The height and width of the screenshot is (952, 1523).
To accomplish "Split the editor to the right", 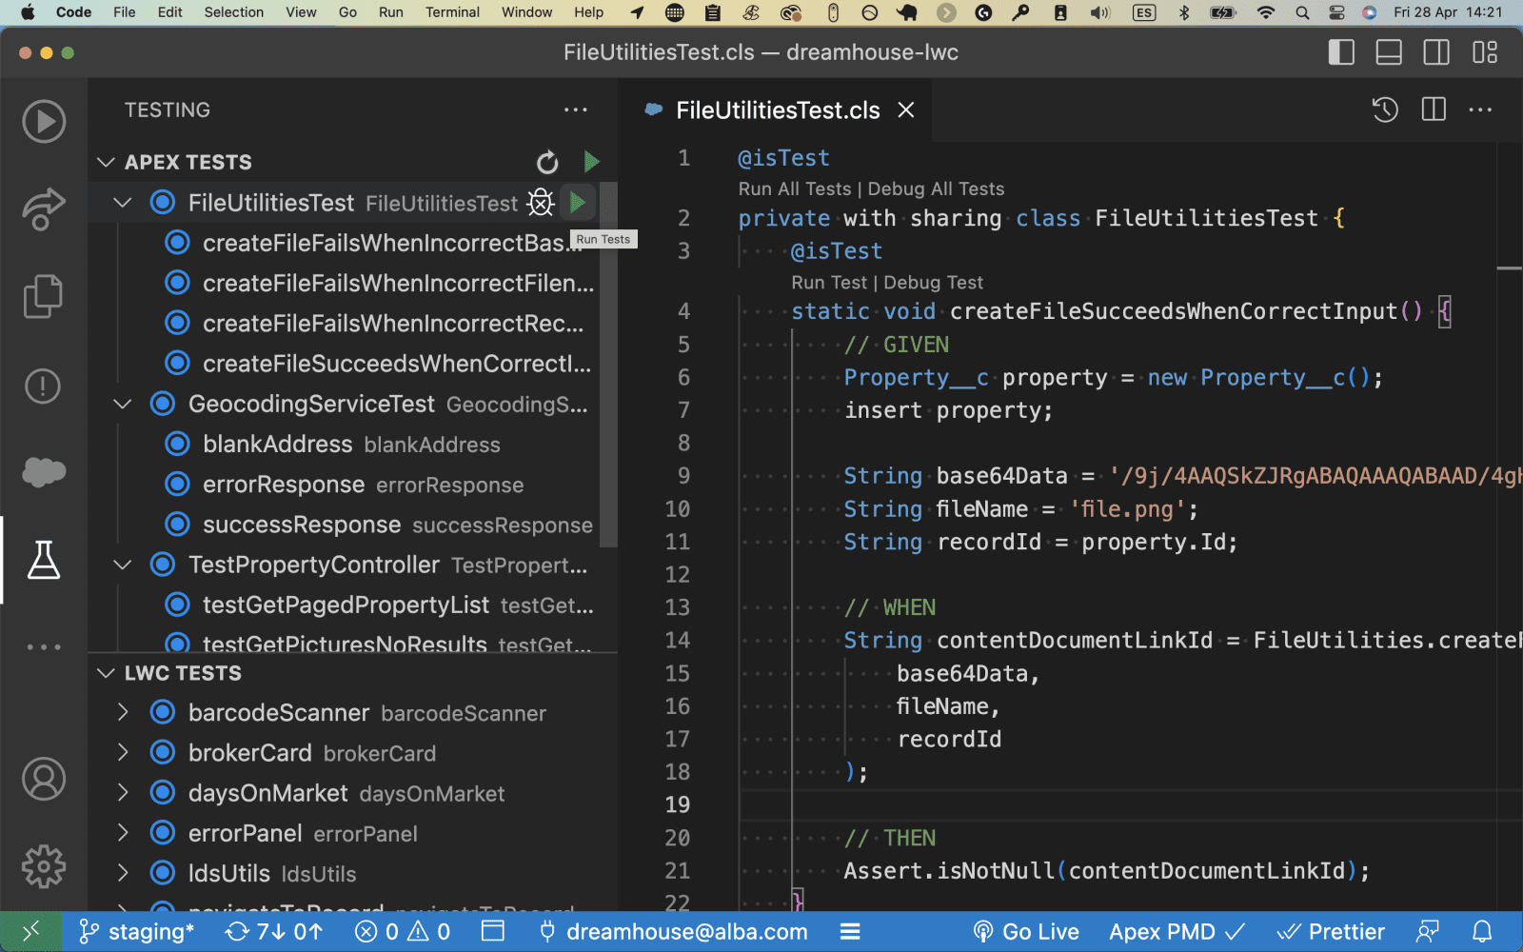I will point(1434,110).
